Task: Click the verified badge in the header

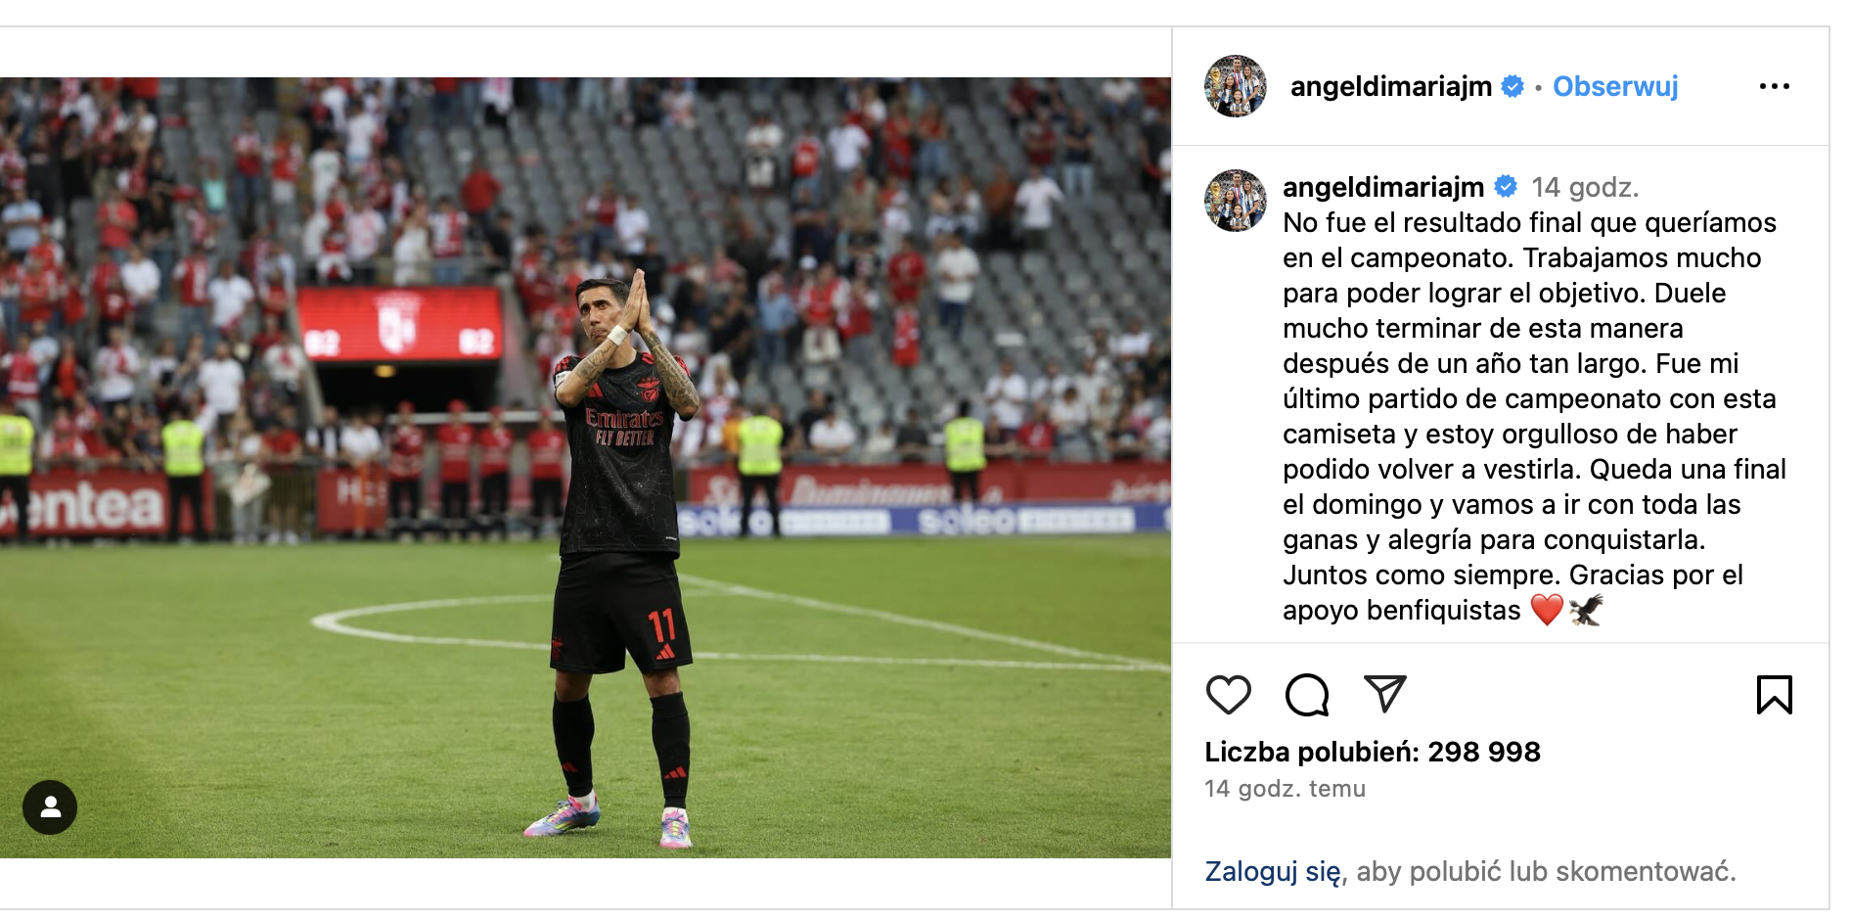Action: pyautogui.click(x=1512, y=86)
